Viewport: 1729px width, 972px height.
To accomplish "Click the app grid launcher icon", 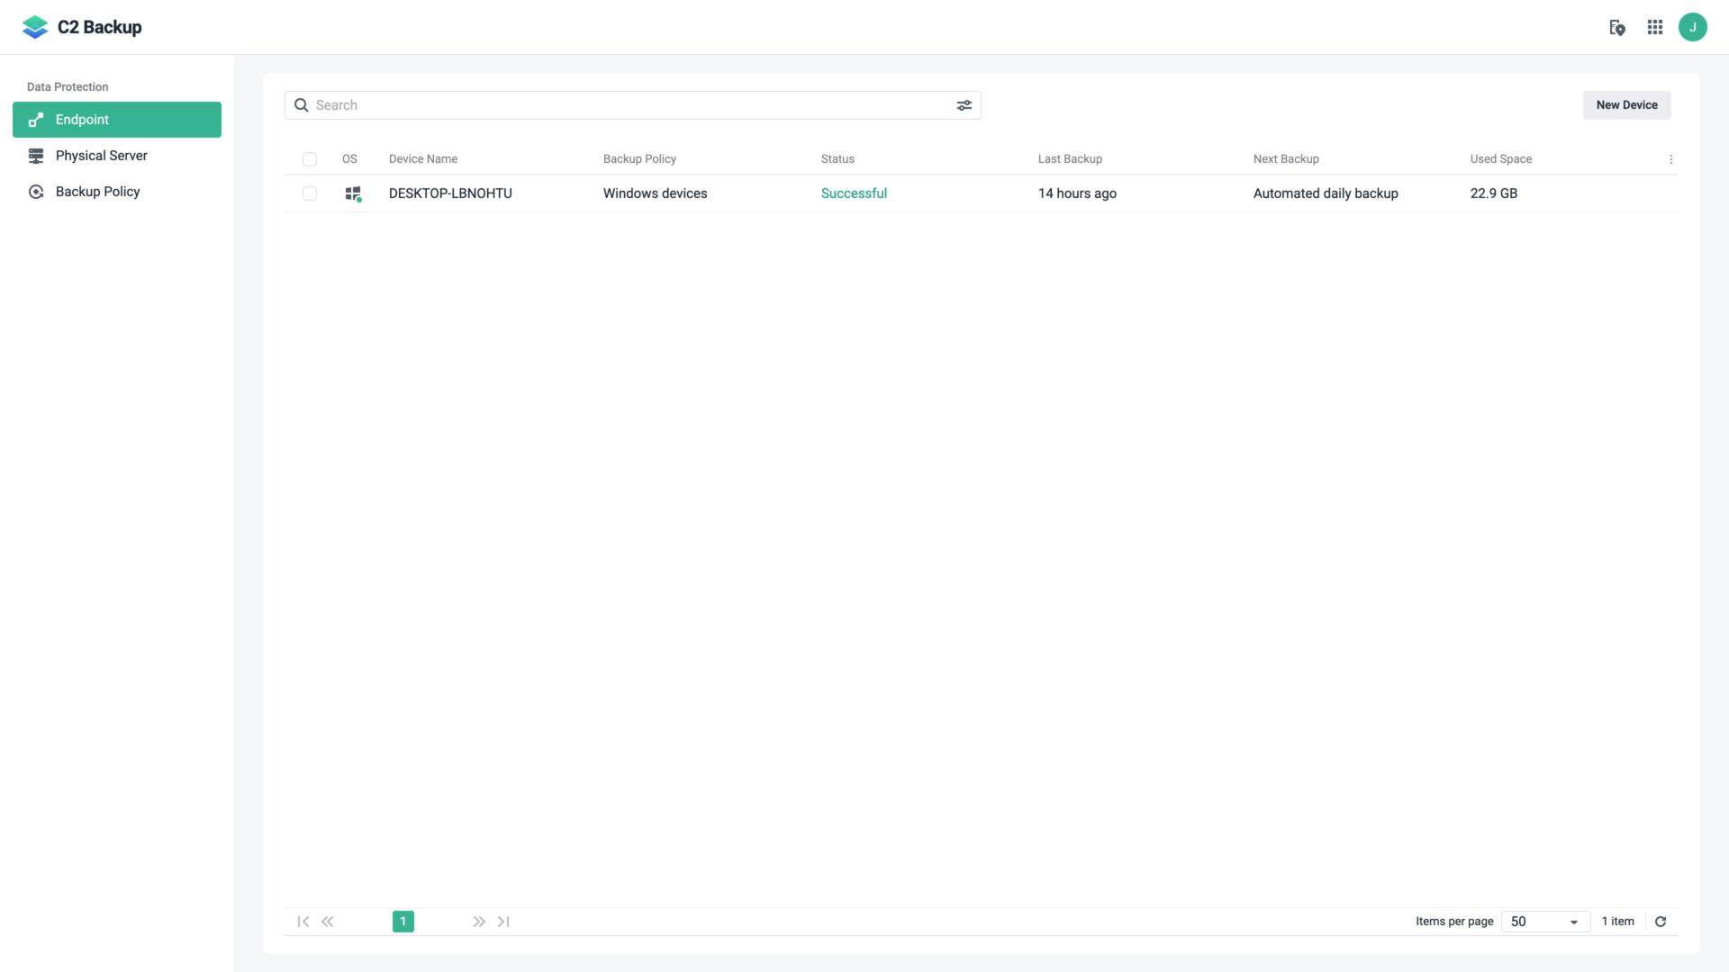I will click(x=1654, y=26).
